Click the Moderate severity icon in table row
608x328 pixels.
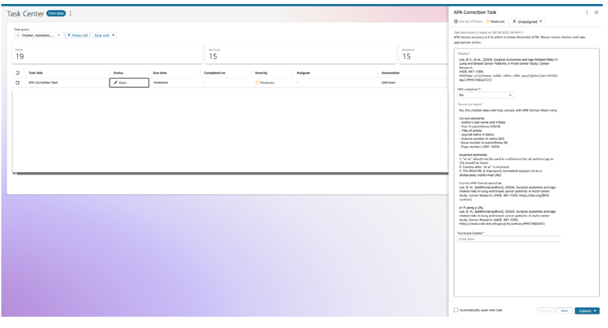tap(256, 82)
